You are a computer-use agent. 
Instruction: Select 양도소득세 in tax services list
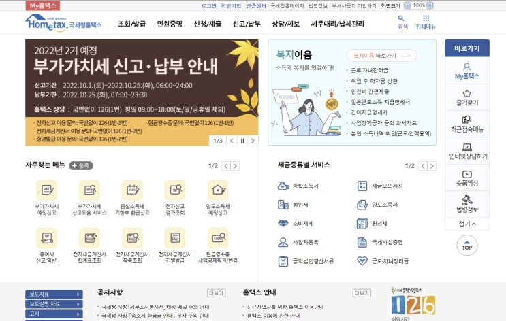[x=377, y=205]
